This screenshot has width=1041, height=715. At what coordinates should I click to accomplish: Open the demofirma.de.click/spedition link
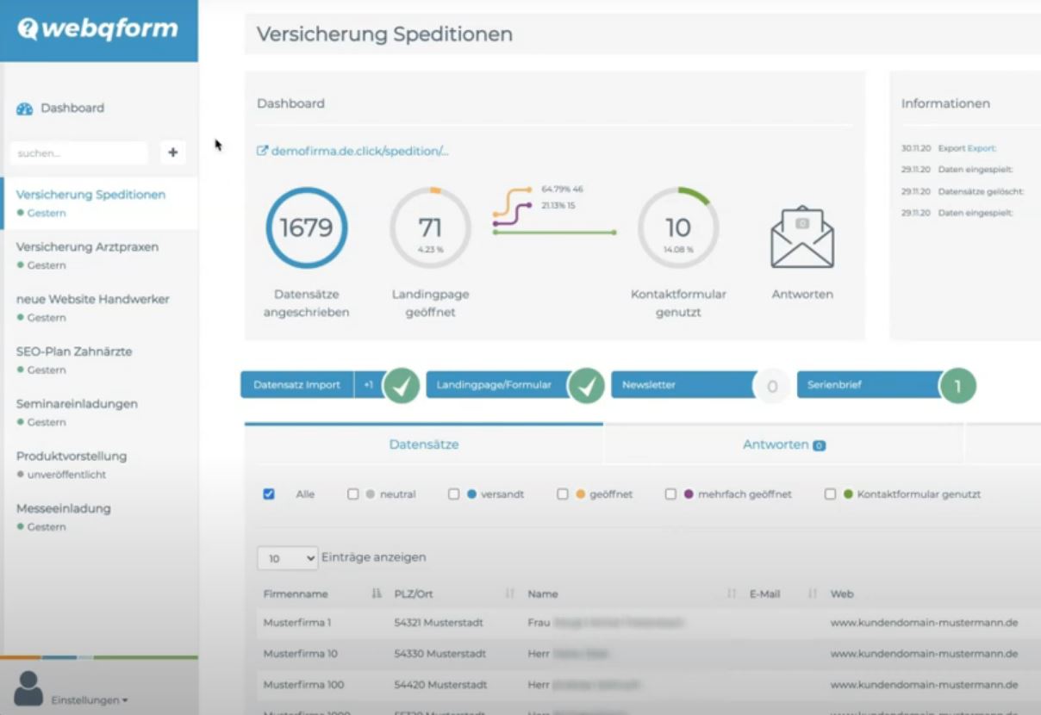click(353, 151)
